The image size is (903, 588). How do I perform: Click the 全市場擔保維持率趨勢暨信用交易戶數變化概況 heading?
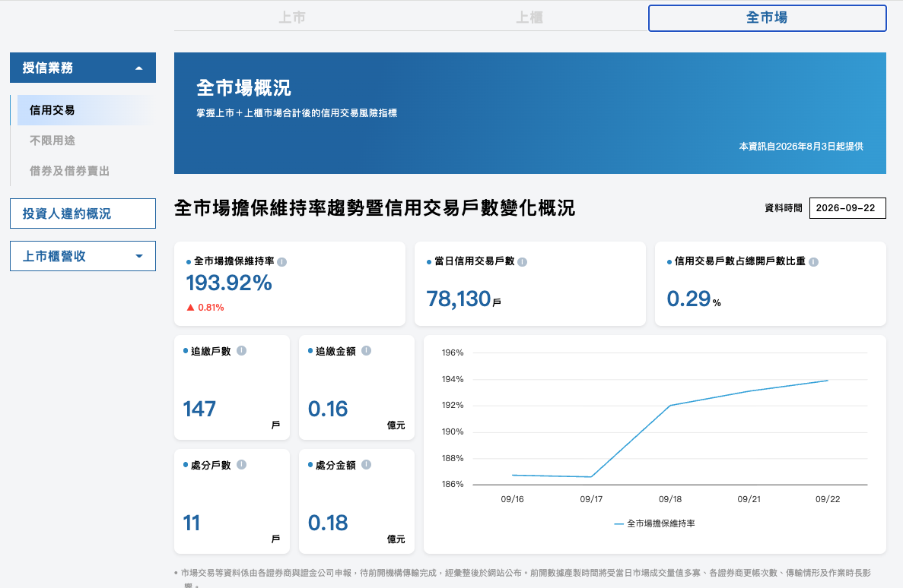coord(374,208)
